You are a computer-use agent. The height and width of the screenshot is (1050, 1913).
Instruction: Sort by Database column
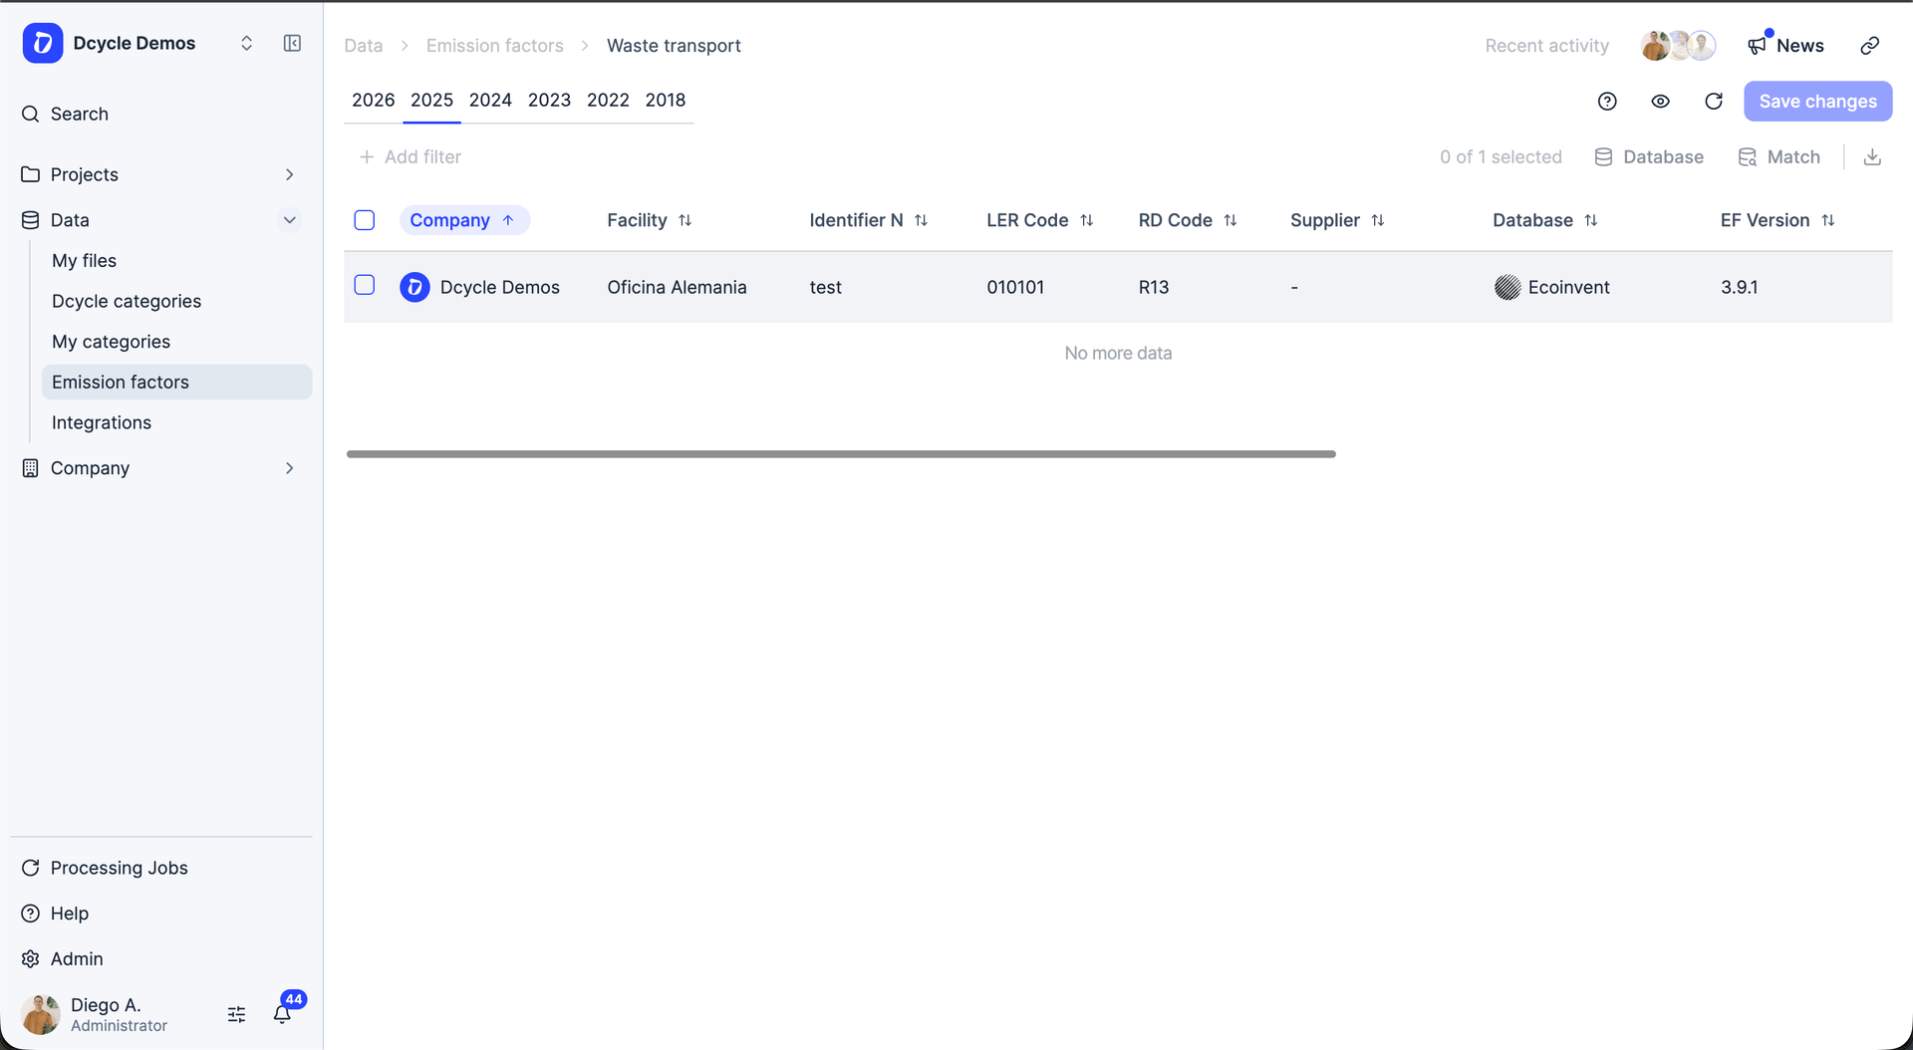coord(1544,220)
